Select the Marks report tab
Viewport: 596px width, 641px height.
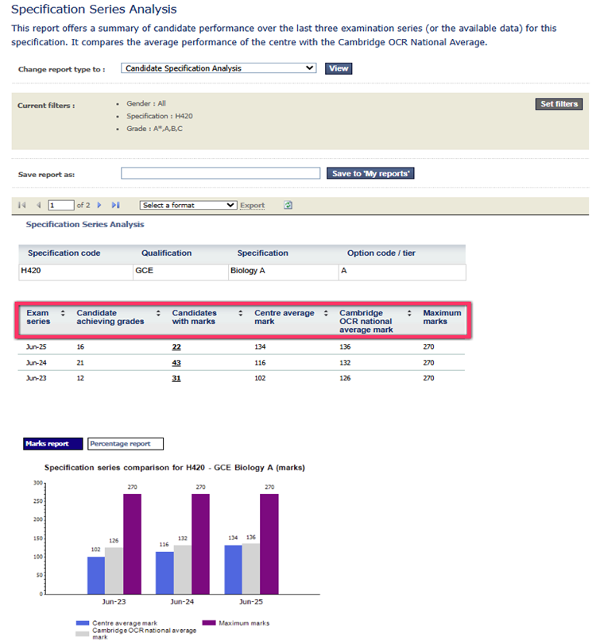tap(47, 443)
